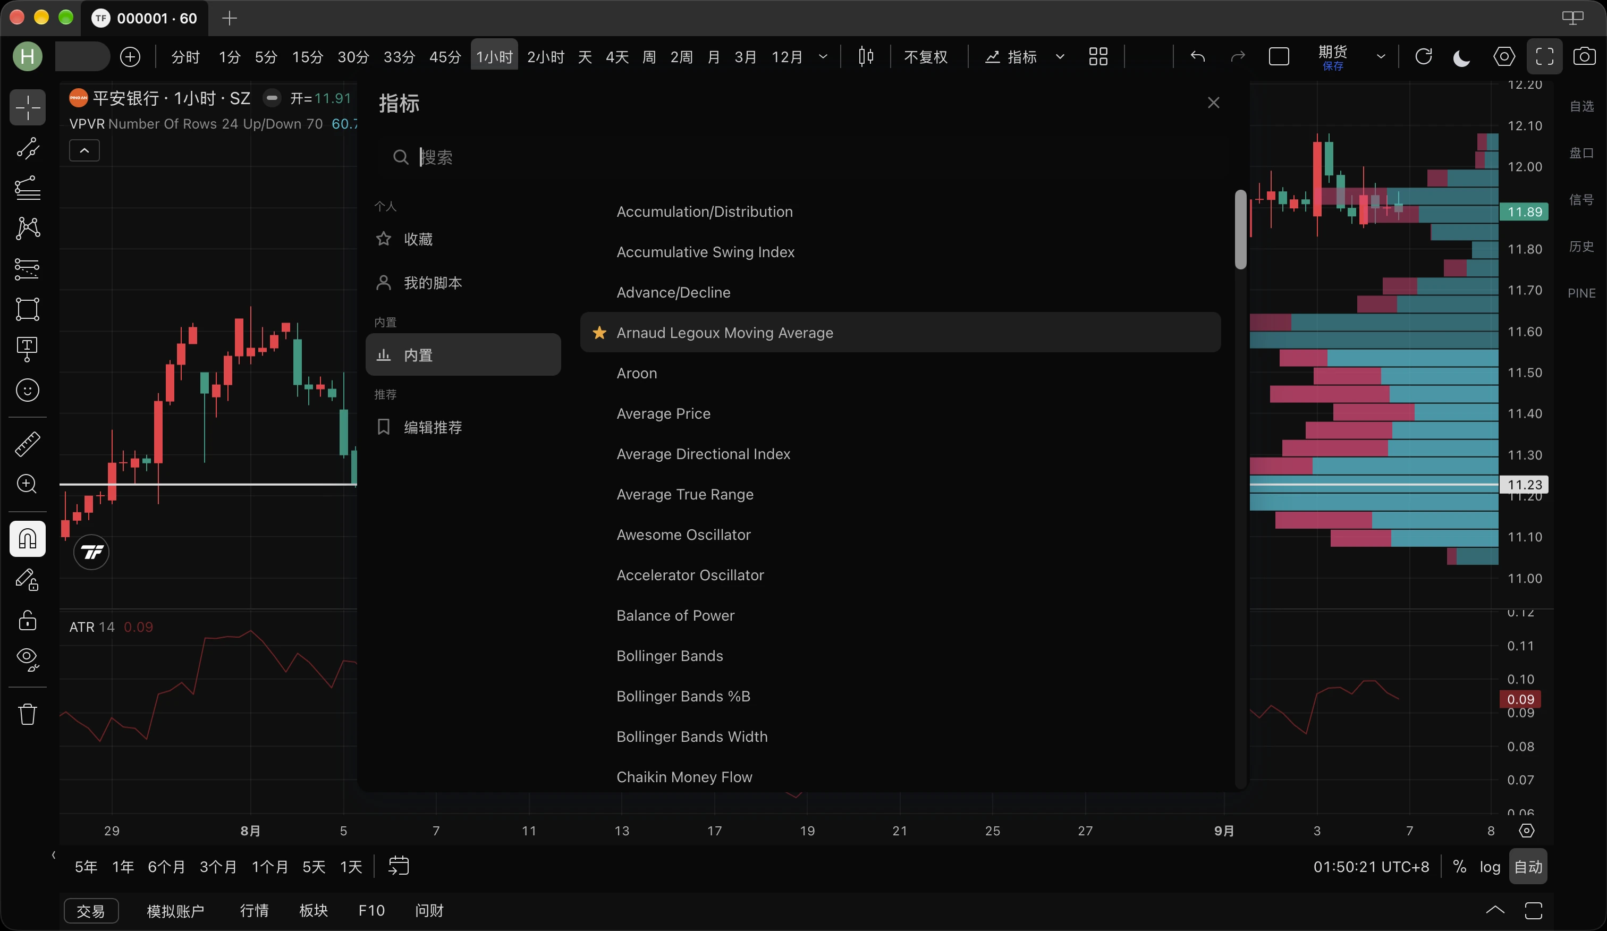This screenshot has width=1607, height=931.
Task: Take a chart snapshot with camera icon
Action: pyautogui.click(x=1584, y=57)
